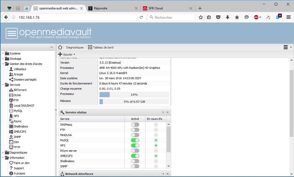
Task: Toggle MySQL service enabled switch
Action: coord(135,140)
